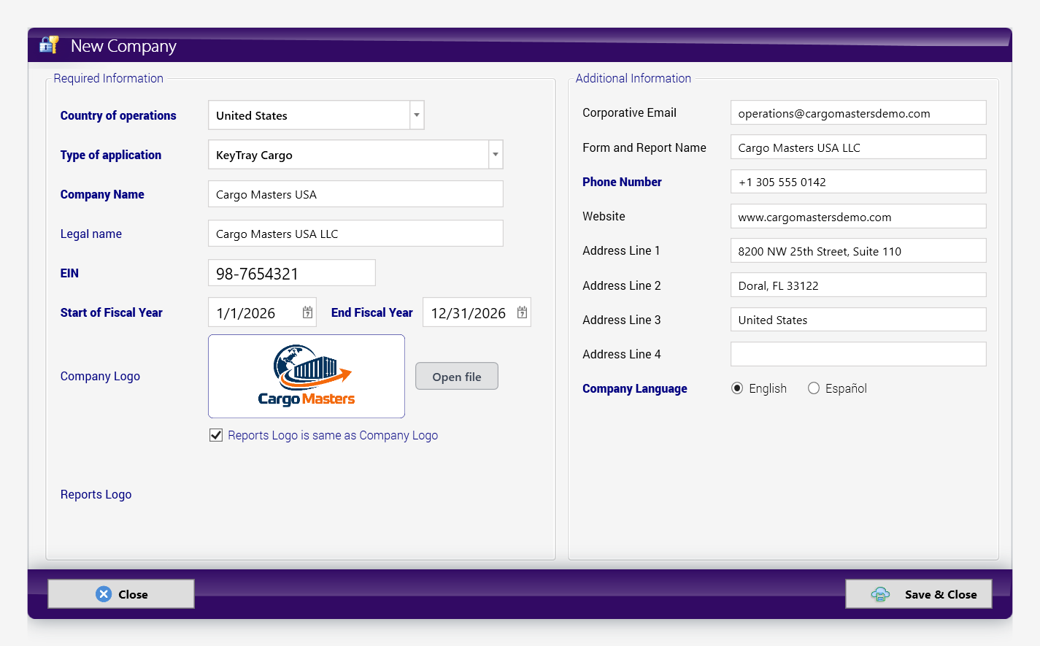Click the Cargo Masters company logo preview
The height and width of the screenshot is (646, 1040).
(307, 376)
